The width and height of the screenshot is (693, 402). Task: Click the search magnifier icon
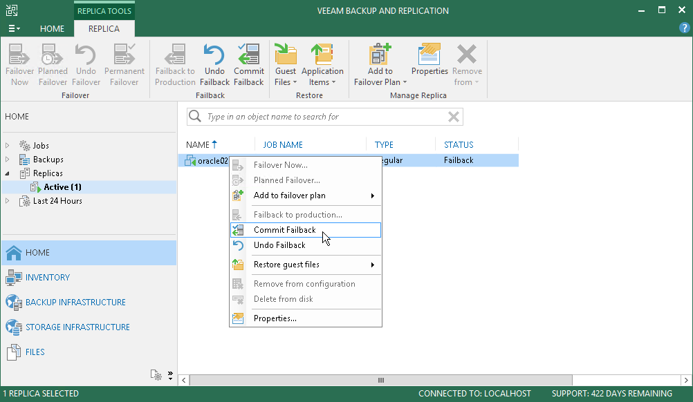point(195,117)
